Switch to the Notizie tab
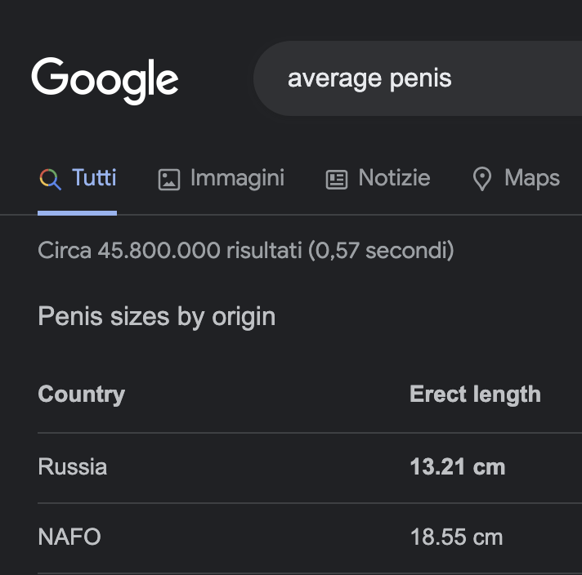 coord(378,178)
